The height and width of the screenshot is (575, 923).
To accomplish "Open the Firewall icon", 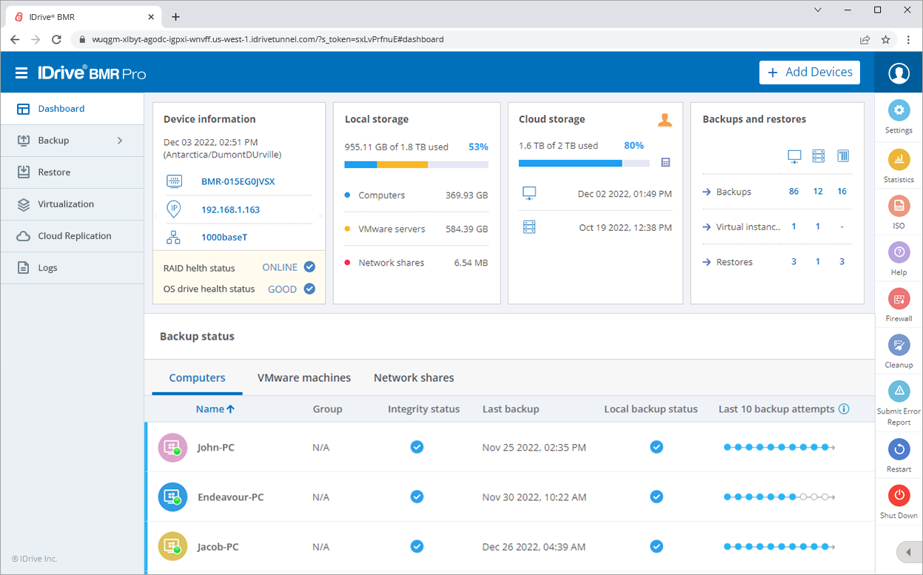I will coord(899,299).
